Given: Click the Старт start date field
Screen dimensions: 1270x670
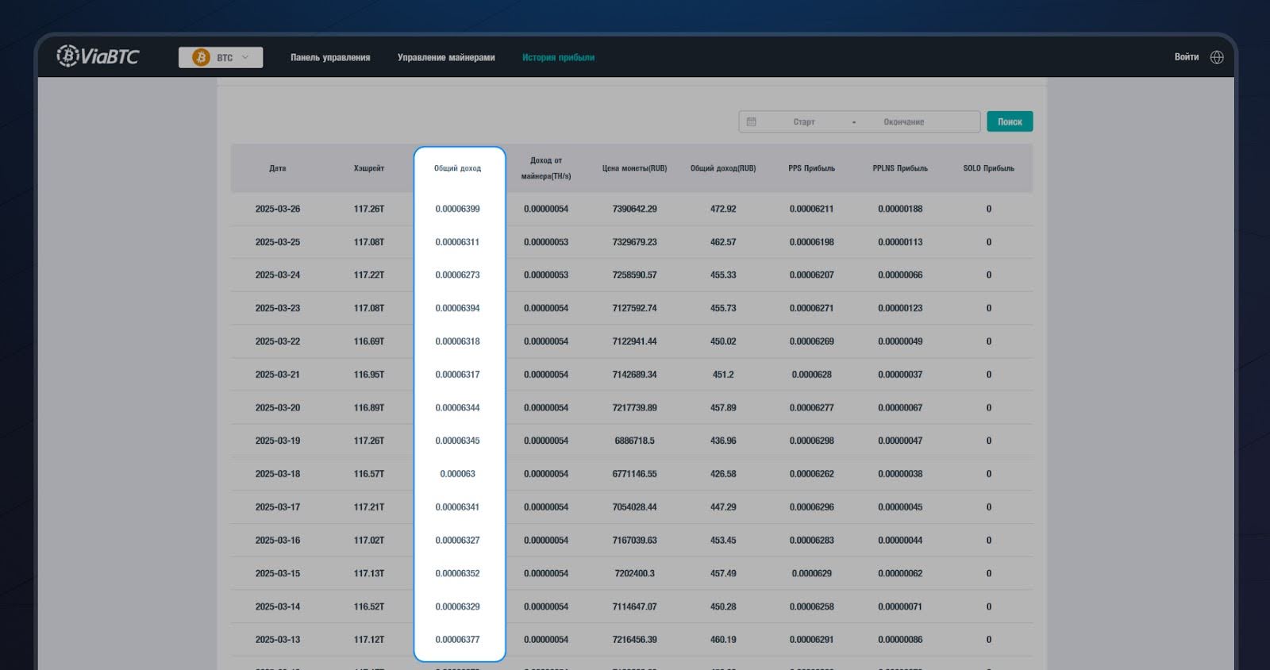Looking at the screenshot, I should [803, 121].
